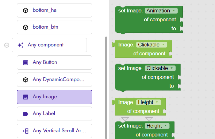This screenshot has height=139, width=215.
Task: Open the Clickable dropdown in the light green getter block
Action: [151, 45]
